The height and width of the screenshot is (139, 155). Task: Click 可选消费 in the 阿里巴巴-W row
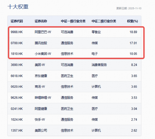pyautogui.click(x=67, y=32)
